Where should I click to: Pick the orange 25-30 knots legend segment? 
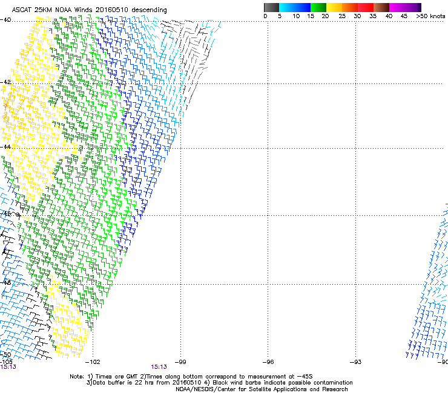(x=350, y=7)
